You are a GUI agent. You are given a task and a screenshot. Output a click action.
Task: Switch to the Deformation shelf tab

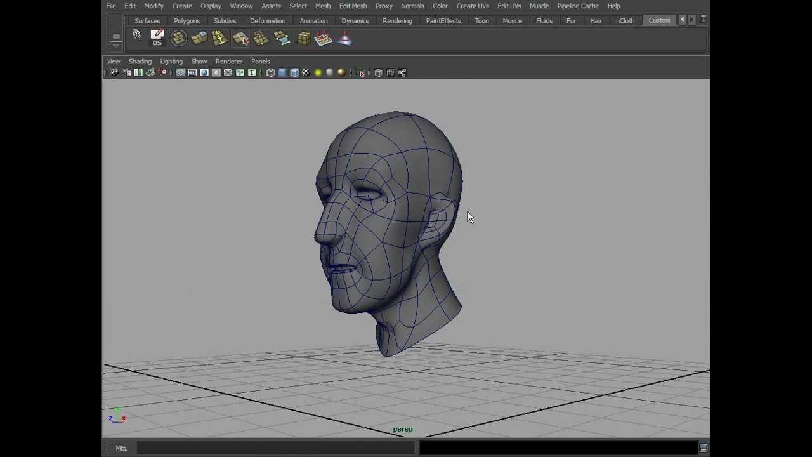click(268, 21)
